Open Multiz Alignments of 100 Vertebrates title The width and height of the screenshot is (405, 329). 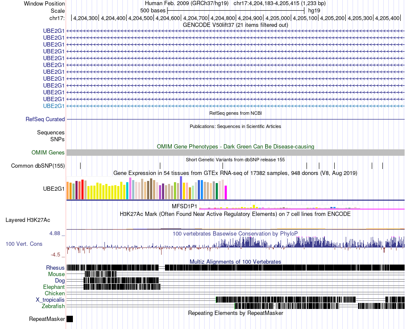pyautogui.click(x=235, y=262)
